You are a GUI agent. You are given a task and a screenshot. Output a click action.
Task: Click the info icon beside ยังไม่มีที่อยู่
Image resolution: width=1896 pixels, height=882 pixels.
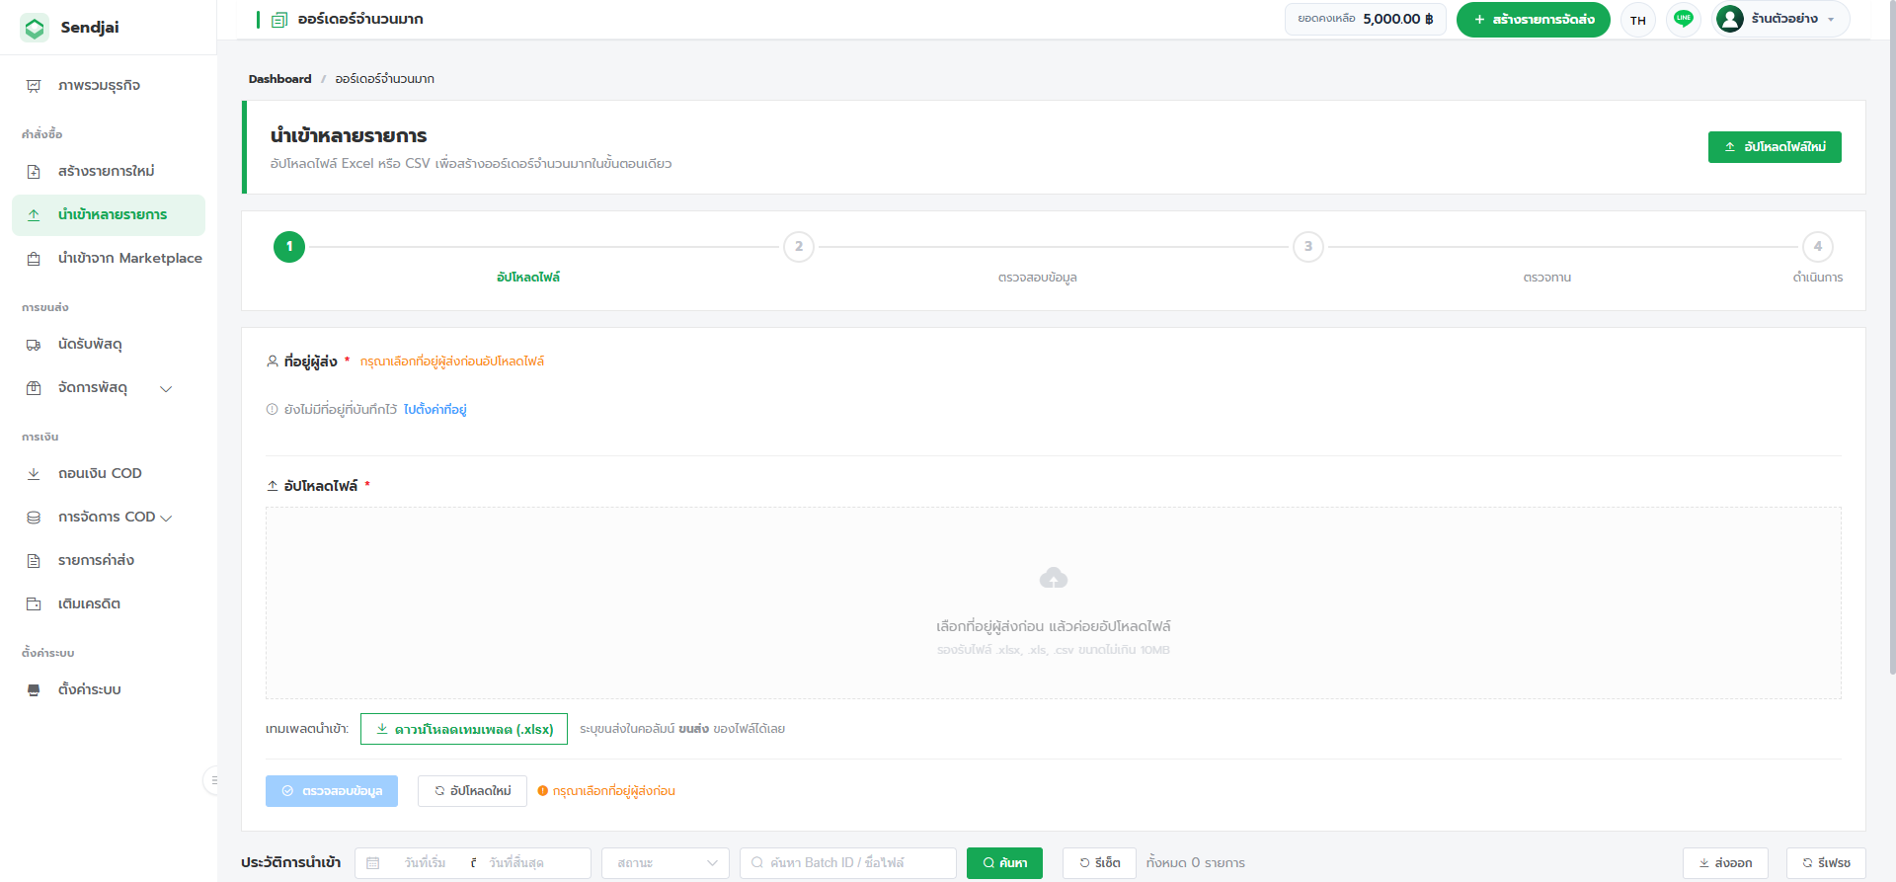coord(273,410)
